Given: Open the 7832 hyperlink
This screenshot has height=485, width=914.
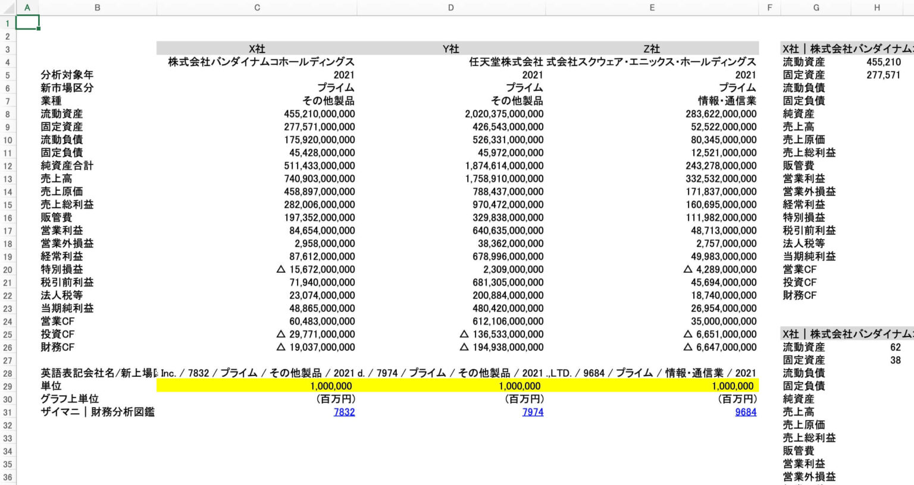Looking at the screenshot, I should pos(344,412).
